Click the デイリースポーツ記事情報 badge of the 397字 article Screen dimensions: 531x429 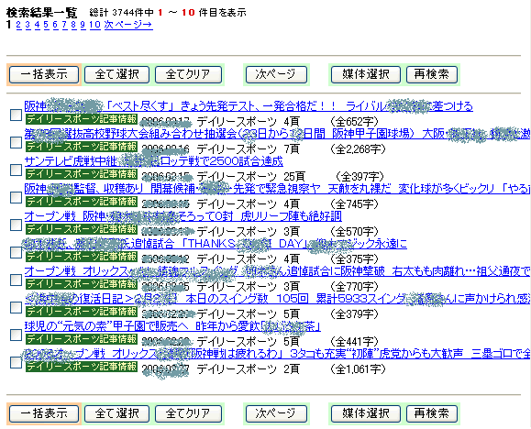(x=82, y=173)
